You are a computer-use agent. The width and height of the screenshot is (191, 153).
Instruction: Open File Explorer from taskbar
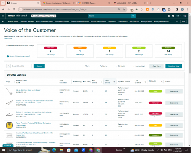[x=62, y=150]
